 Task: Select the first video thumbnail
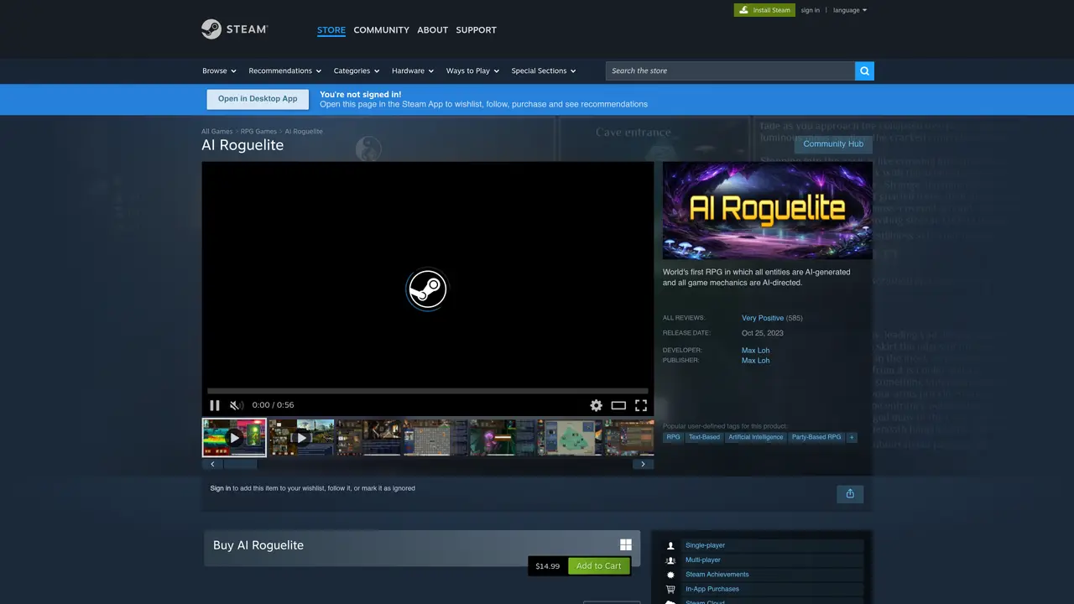coord(234,438)
